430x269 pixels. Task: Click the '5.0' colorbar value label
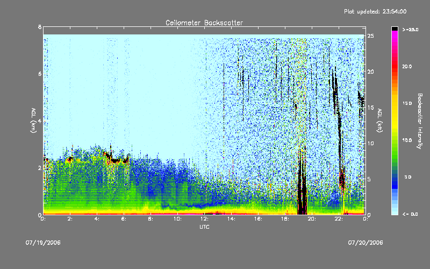tap(408, 177)
